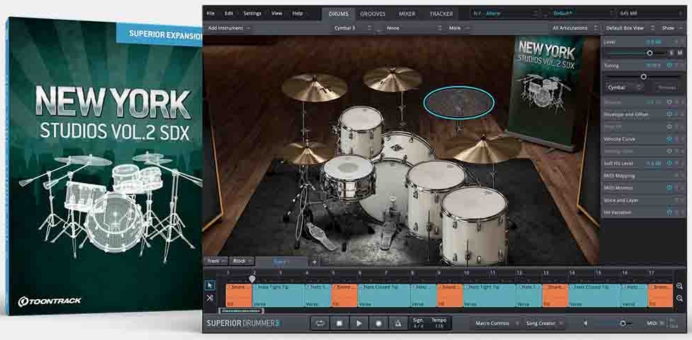The image size is (692, 340).
Task: Open the Block menu
Action: [x=242, y=261]
